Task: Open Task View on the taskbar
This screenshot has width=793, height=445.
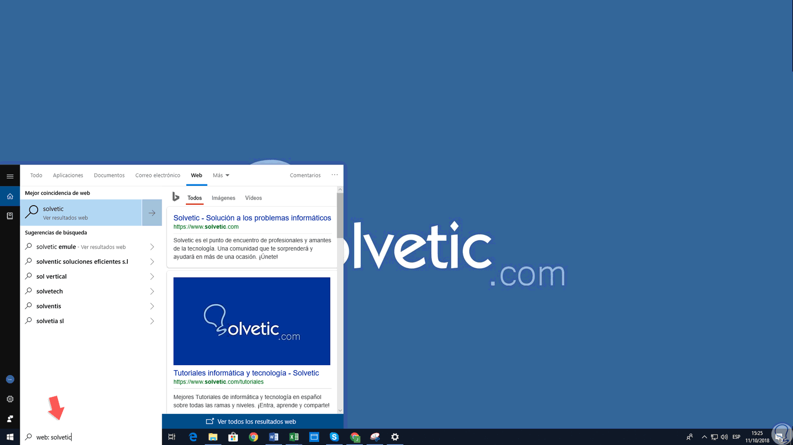Action: (x=172, y=437)
